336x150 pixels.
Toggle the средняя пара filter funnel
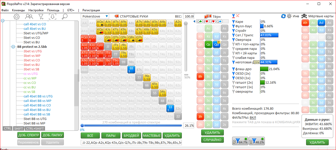[233, 49]
